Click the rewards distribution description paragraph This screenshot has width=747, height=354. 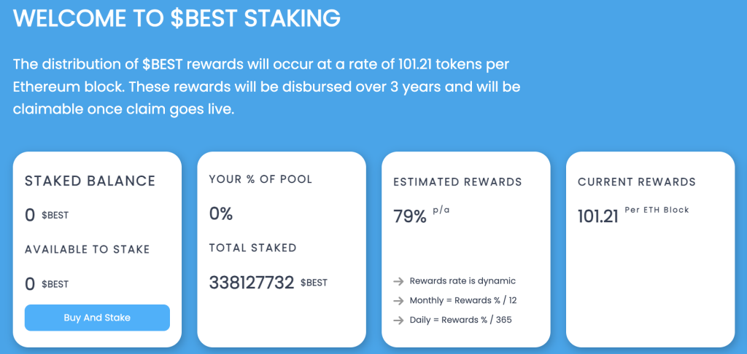click(266, 87)
